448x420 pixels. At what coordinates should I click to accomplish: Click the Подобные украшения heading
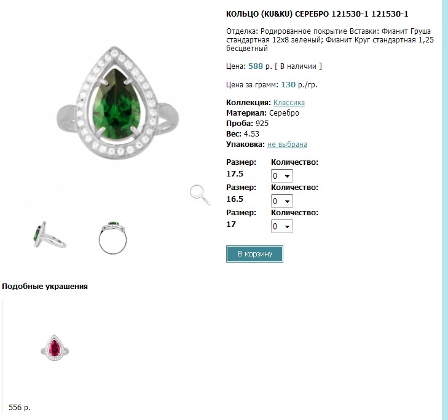pos(45,287)
